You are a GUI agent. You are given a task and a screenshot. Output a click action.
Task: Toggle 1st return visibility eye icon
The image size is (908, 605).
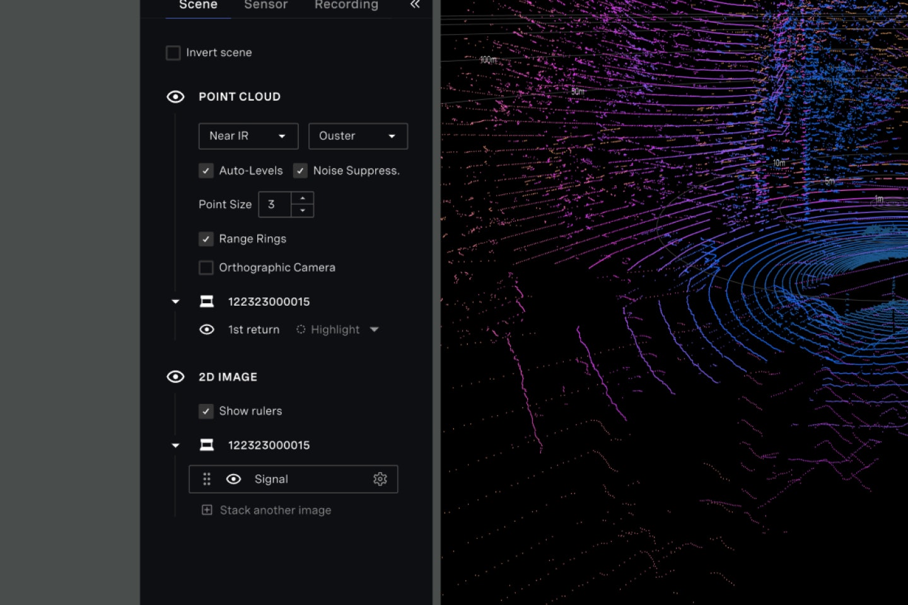click(x=207, y=330)
